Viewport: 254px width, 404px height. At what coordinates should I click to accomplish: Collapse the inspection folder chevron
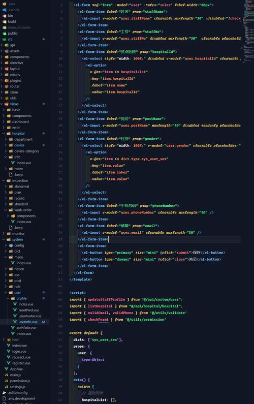click(x=4, y=180)
